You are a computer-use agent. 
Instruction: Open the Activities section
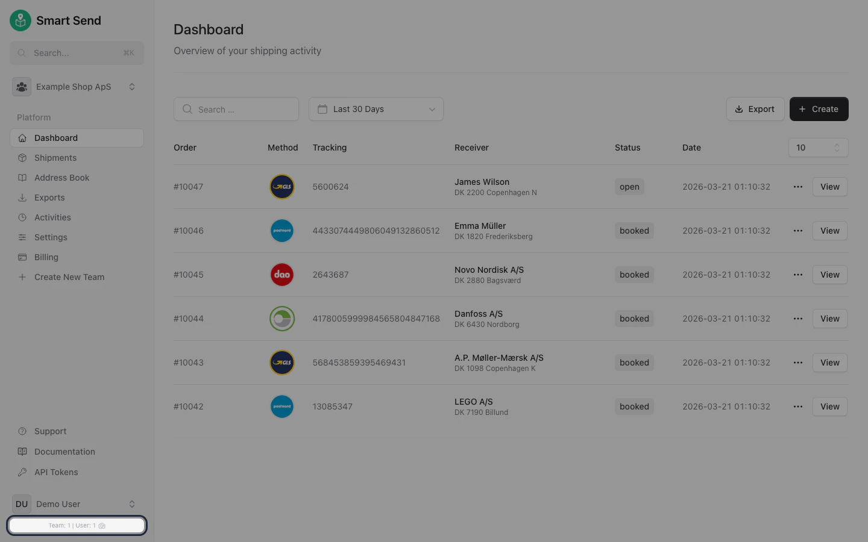[22, 217]
